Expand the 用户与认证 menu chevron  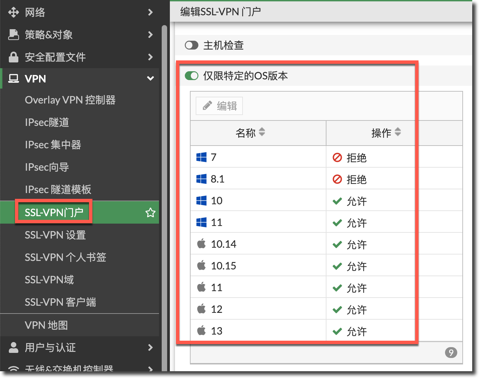tap(150, 347)
